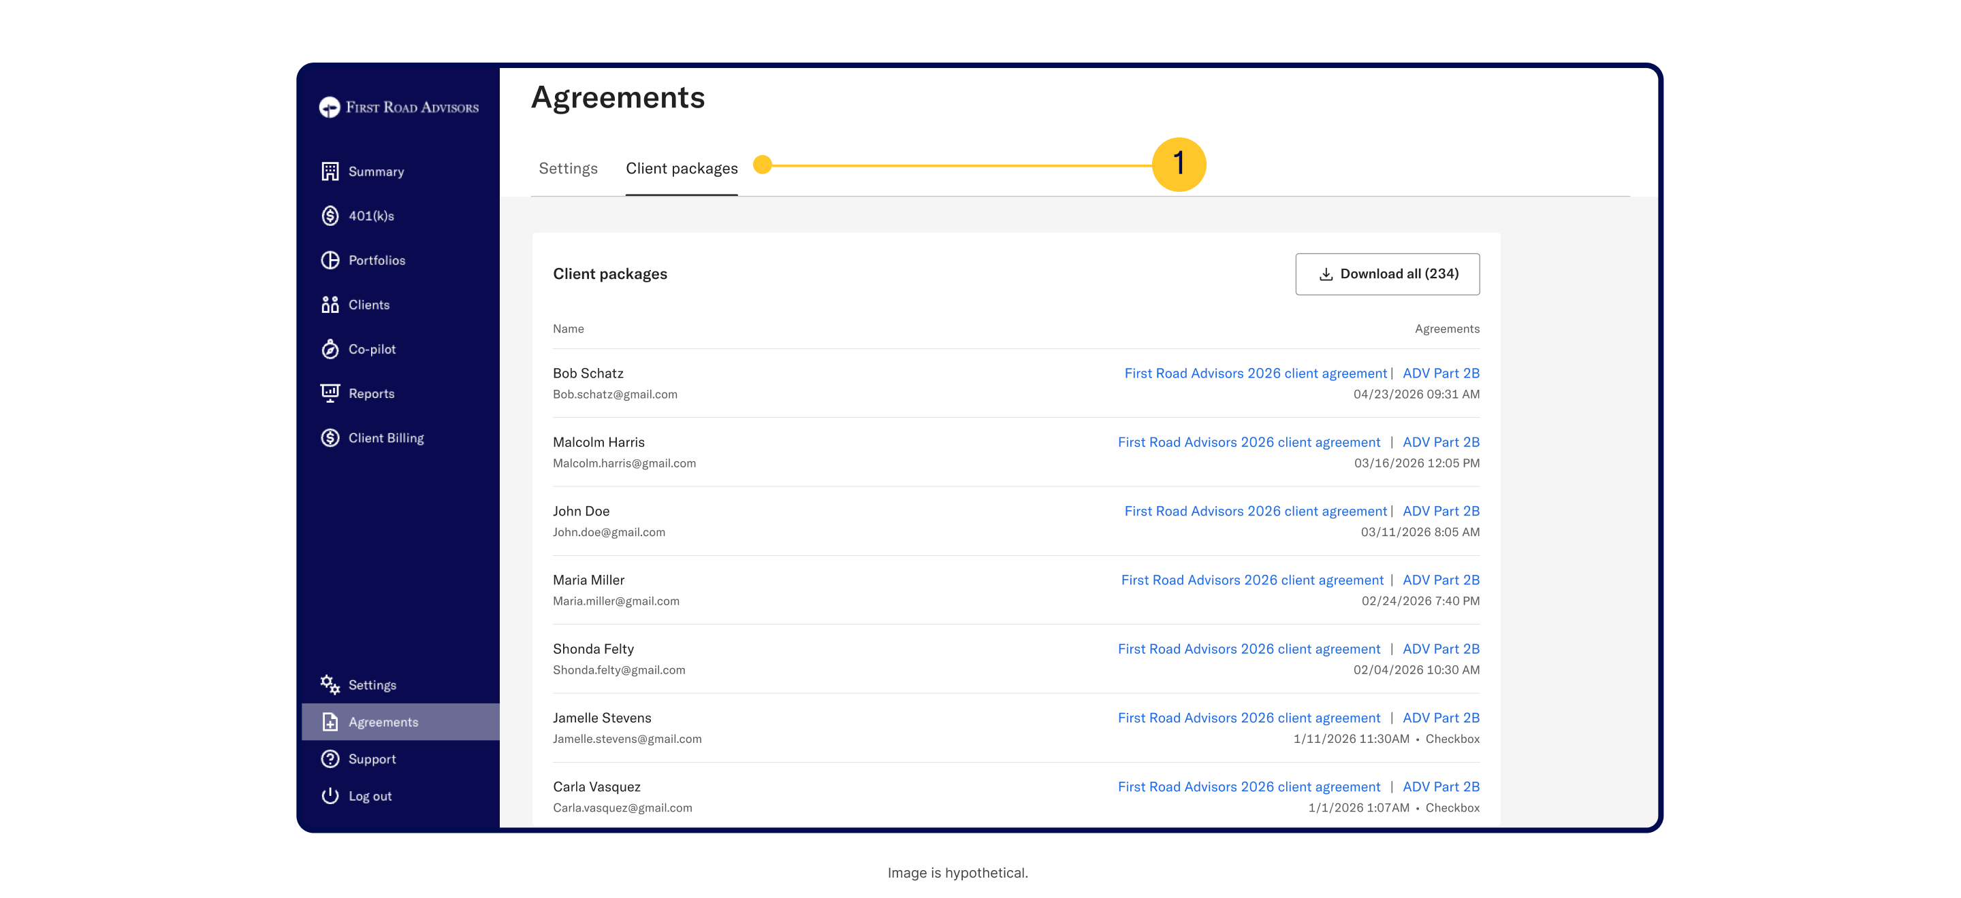Click the email John.doe@gmail.com
The height and width of the screenshot is (898, 1961).
(x=608, y=532)
